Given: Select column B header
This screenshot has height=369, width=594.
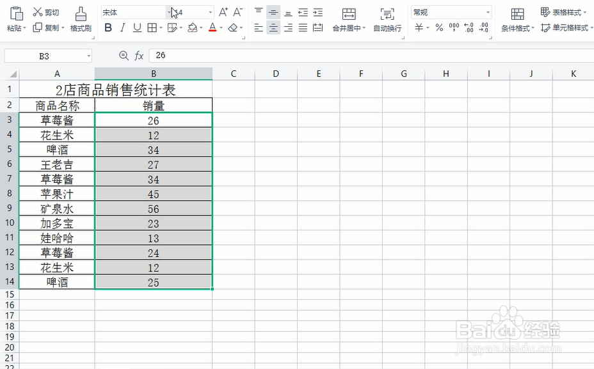Looking at the screenshot, I should click(154, 74).
